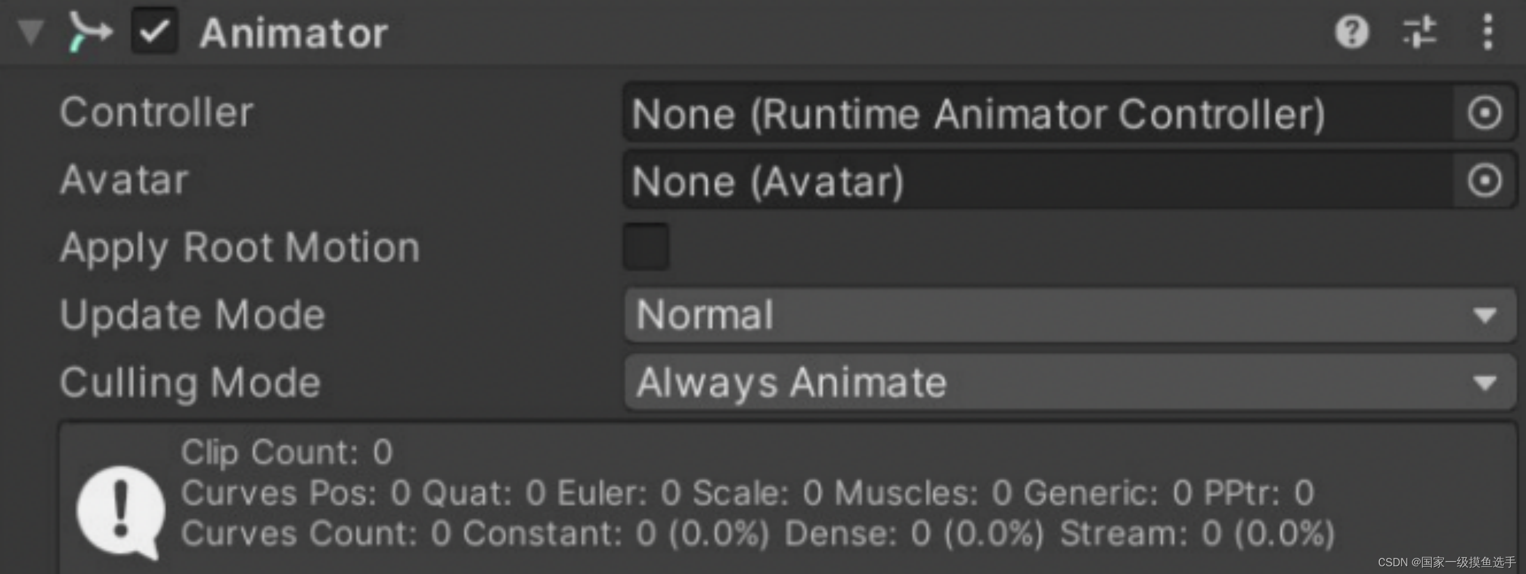Image resolution: width=1526 pixels, height=574 pixels.
Task: Click the Apply Root Motion label
Action: point(240,247)
